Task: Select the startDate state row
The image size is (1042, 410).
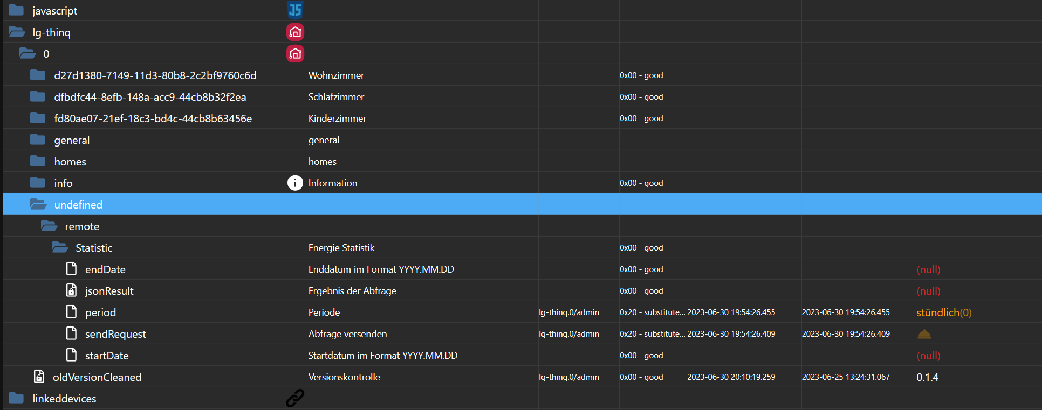Action: (x=522, y=355)
